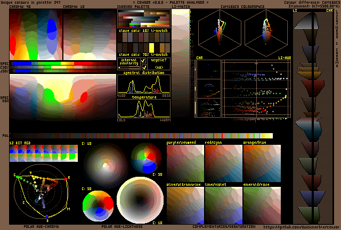The width and height of the screenshot is (341, 230).
Task: Click the spectral box image
Action: click(63, 97)
